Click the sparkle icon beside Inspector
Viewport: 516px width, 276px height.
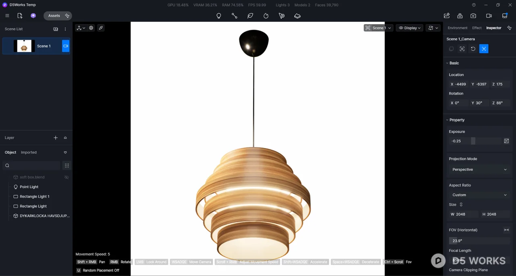[509, 28]
